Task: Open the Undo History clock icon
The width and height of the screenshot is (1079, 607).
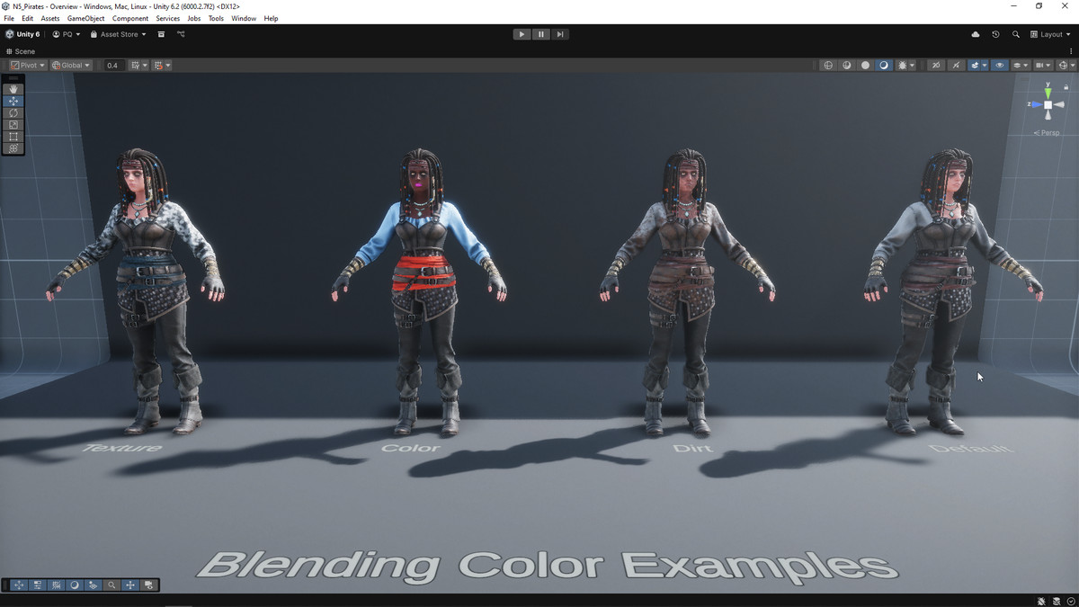Action: click(x=995, y=34)
